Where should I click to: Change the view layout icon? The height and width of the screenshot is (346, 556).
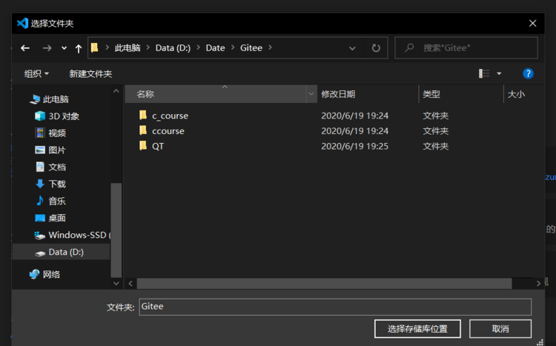click(484, 73)
